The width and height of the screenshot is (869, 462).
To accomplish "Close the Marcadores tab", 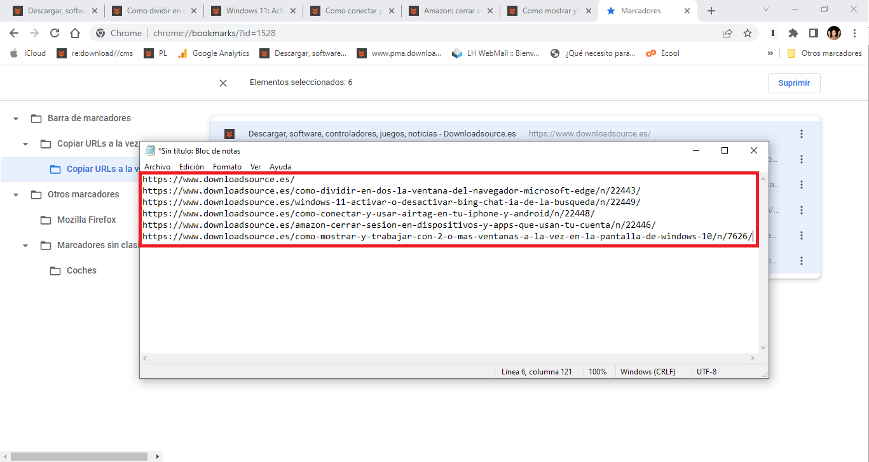I will [x=687, y=11].
